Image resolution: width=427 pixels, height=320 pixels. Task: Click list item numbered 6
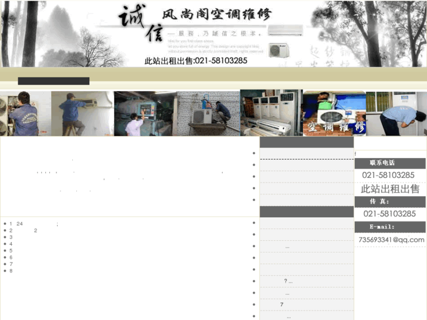click(11, 257)
